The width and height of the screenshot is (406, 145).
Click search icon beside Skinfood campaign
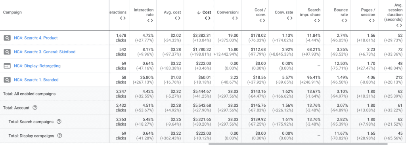(7, 52)
